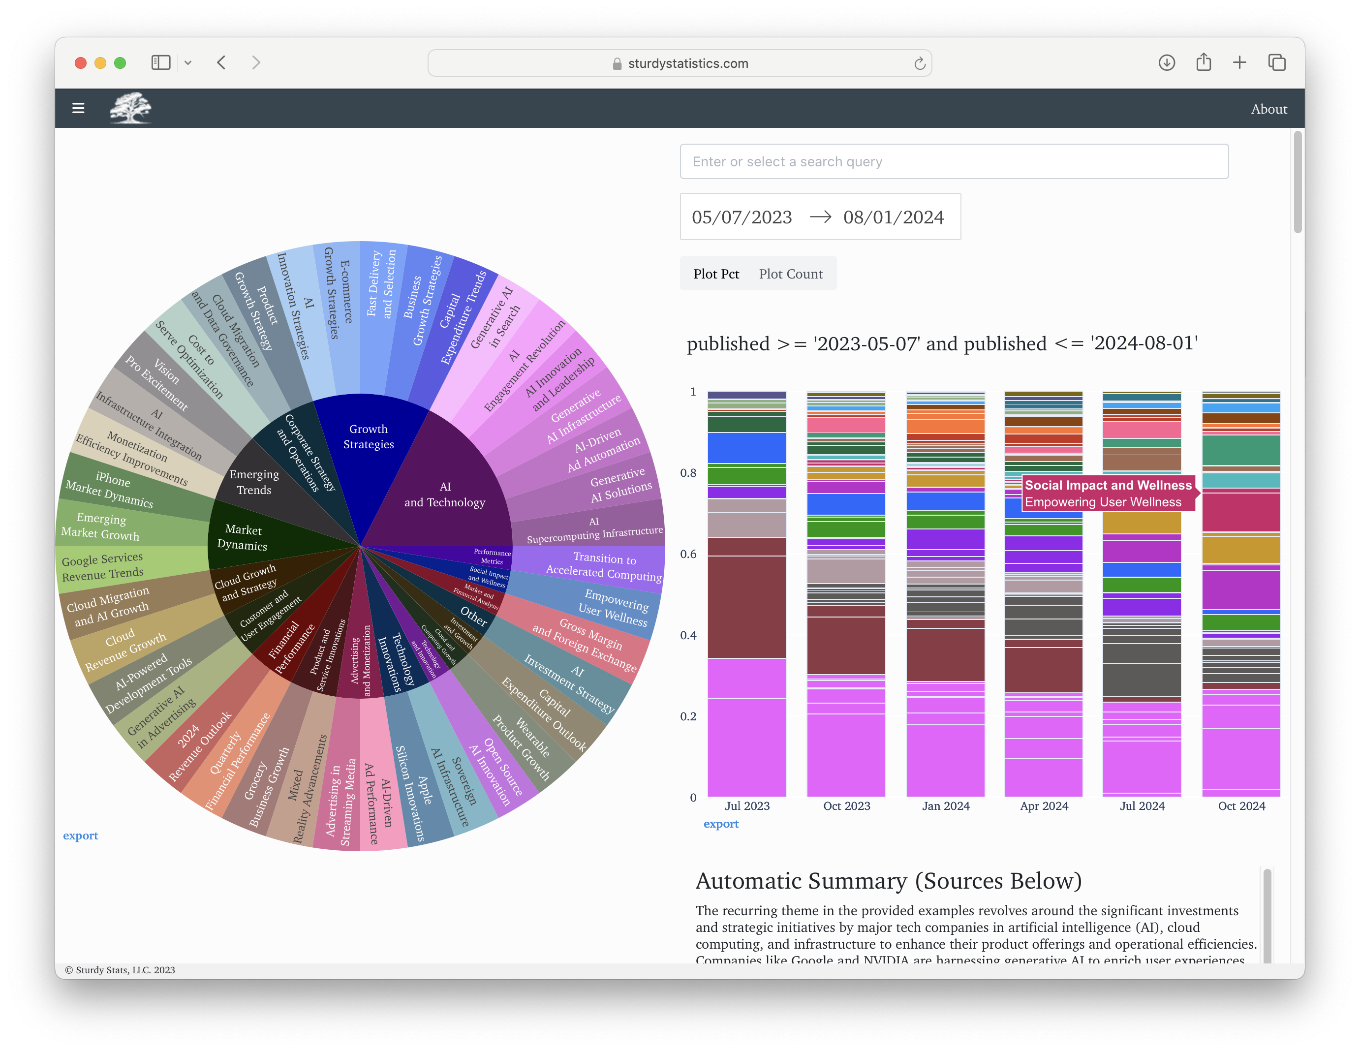Select the Growth Strategies sunburst segment
Screen dimensions: 1360x1052
368,436
